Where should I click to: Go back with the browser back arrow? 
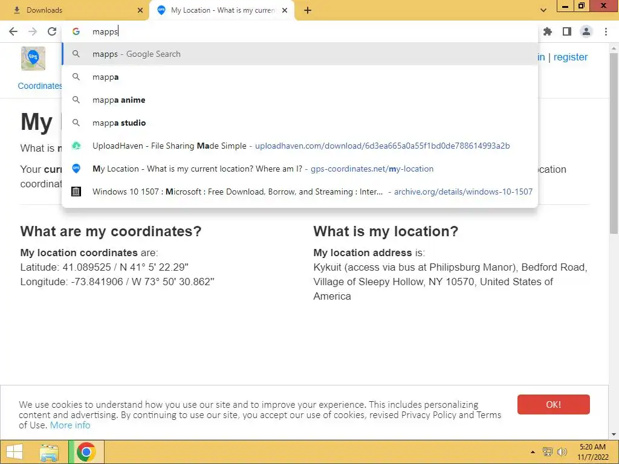click(x=13, y=31)
